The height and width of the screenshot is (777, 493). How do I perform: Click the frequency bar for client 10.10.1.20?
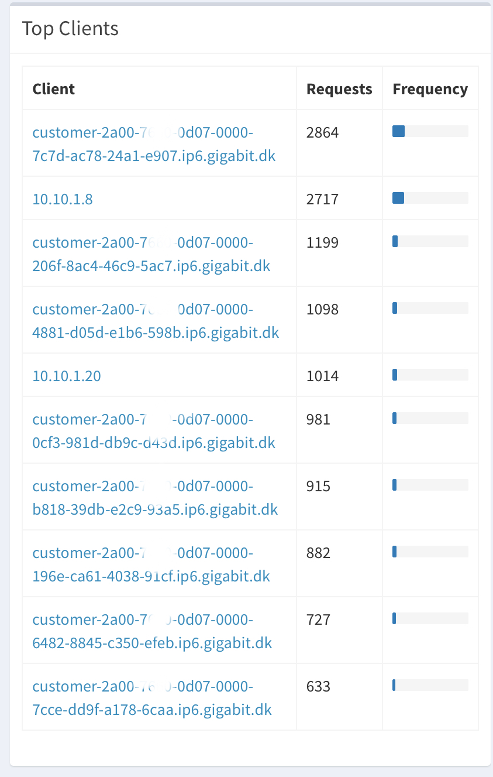[430, 375]
